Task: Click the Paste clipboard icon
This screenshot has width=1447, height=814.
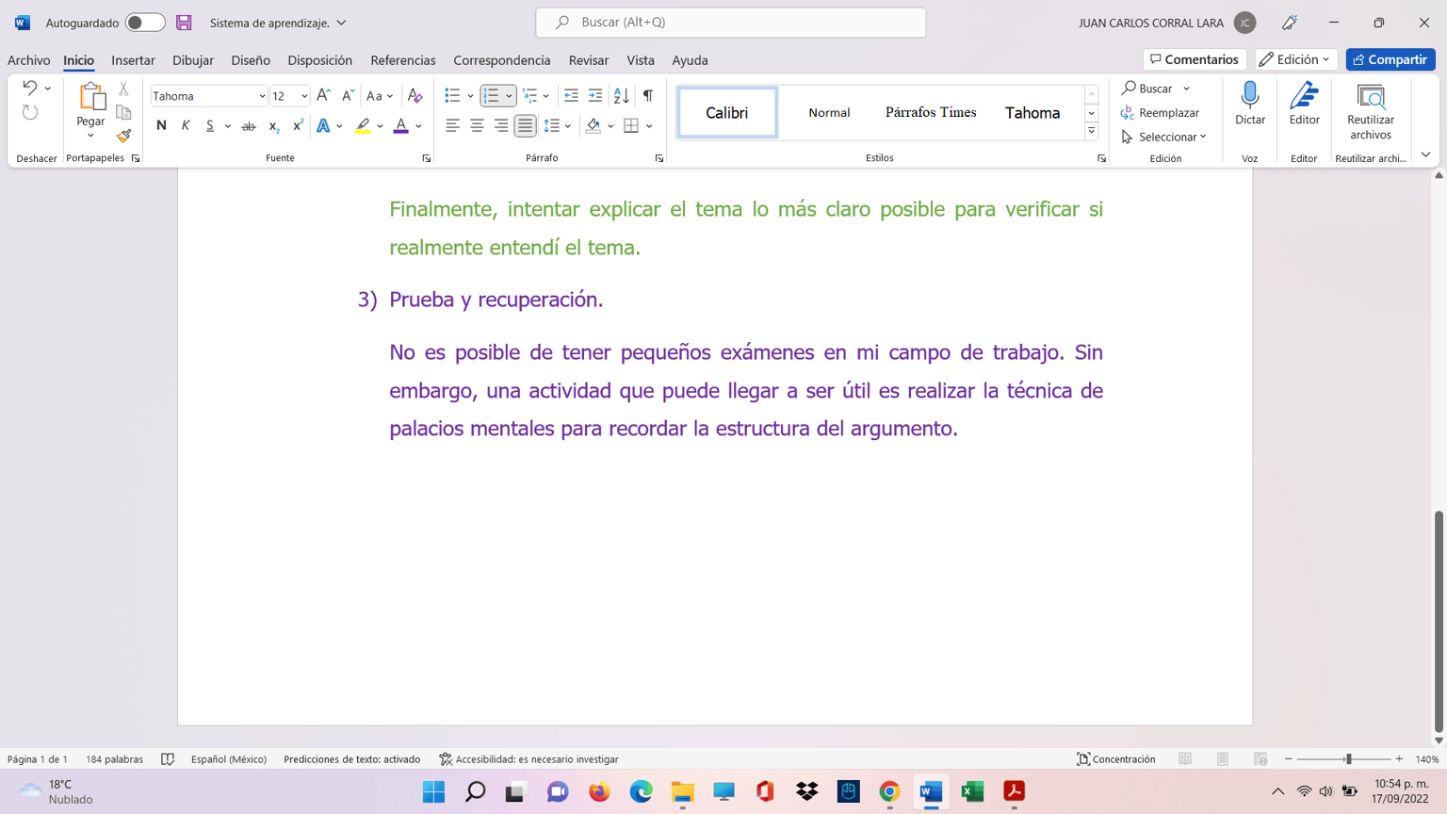Action: pos(91,97)
